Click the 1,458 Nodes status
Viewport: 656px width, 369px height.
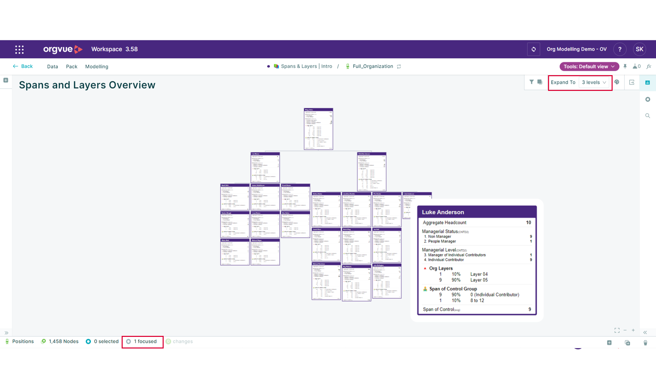(60, 341)
